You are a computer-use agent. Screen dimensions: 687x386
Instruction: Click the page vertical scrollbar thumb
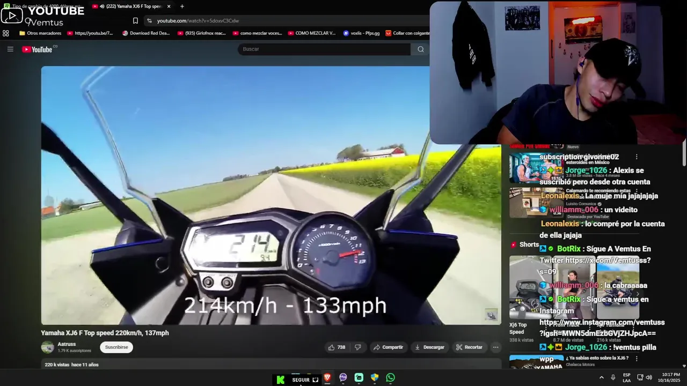pos(684,153)
